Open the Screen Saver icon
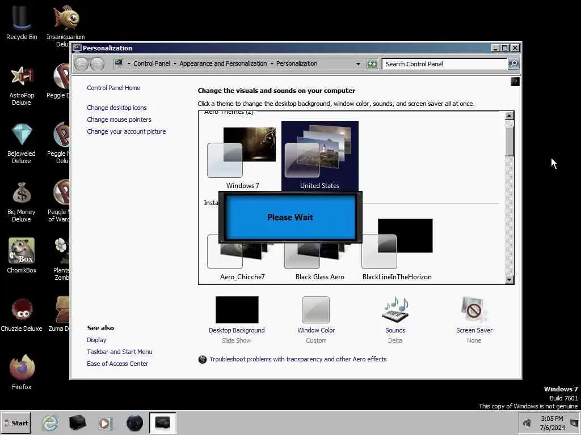 point(474,310)
